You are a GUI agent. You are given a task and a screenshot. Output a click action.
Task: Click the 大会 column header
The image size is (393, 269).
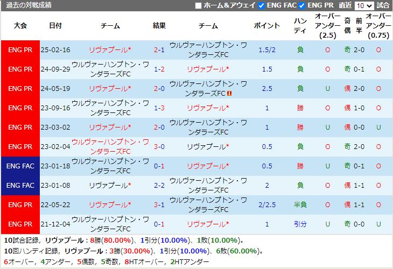pos(21,26)
